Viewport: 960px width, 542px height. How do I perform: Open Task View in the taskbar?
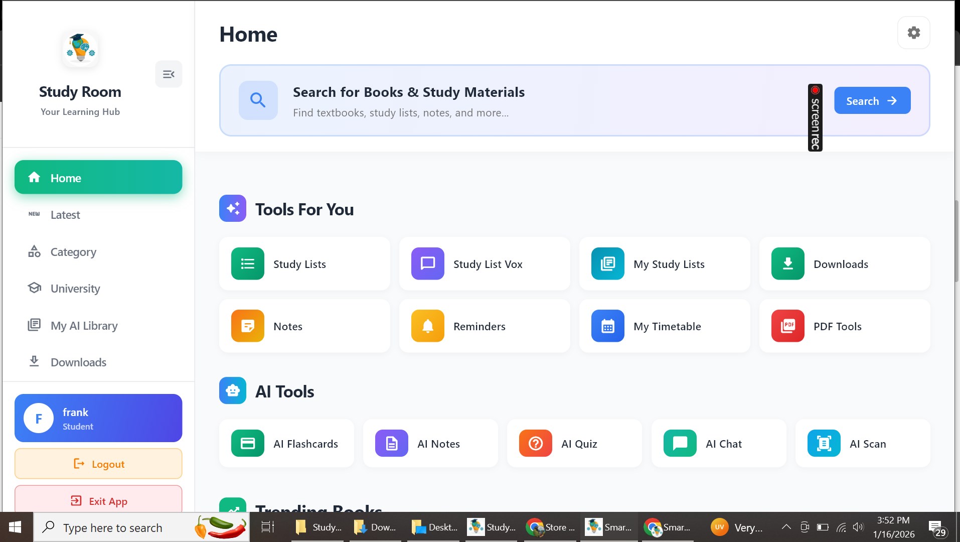tap(268, 527)
